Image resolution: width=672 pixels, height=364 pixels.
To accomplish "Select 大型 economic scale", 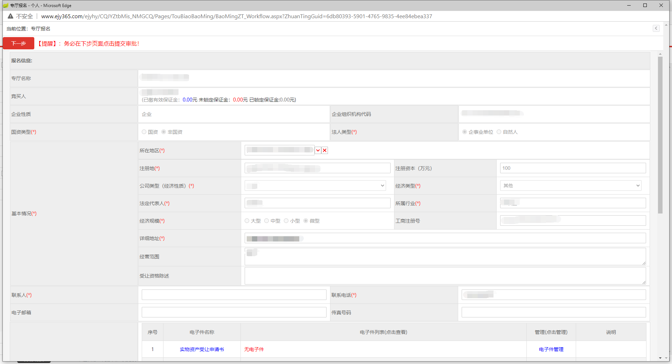I will tap(247, 221).
